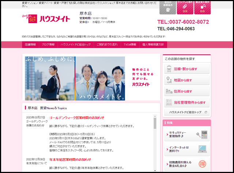Screen dimensions: 234x173
Task: Click the 2022年12月09日 date text
Action: tap(35, 159)
